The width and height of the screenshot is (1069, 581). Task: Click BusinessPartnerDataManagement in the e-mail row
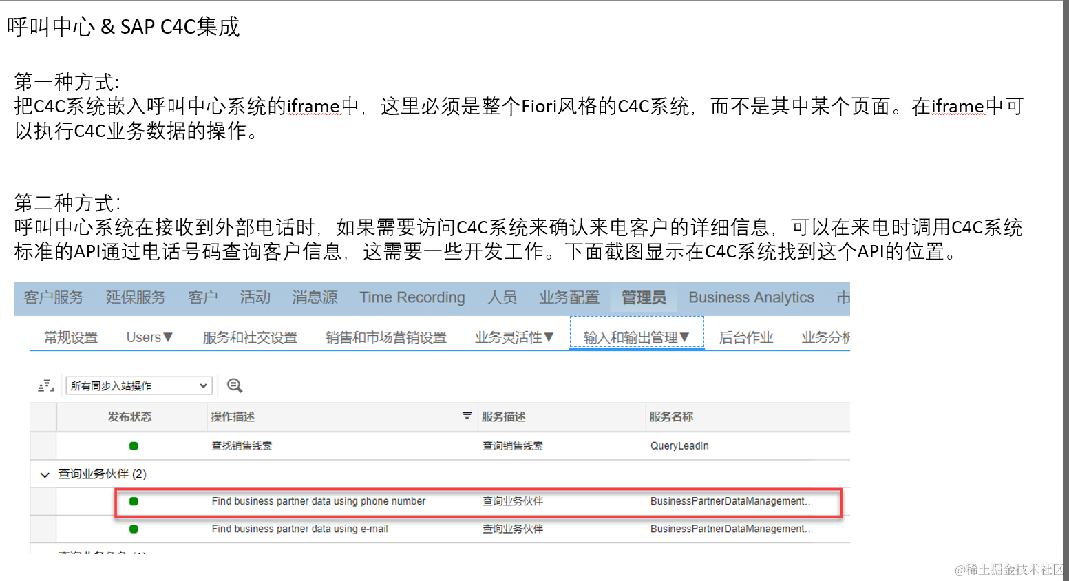tap(732, 529)
